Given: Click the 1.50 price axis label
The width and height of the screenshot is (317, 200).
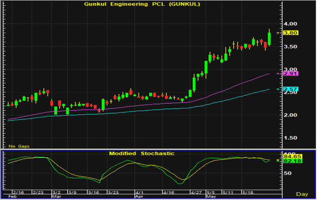Looking at the screenshot, I should [290, 138].
